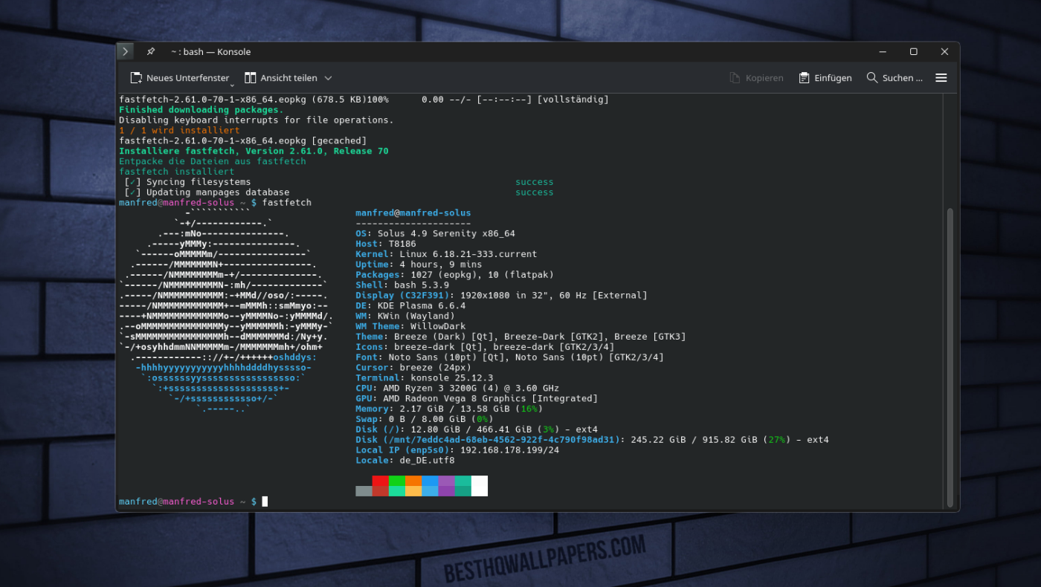Click the window title "~ : bash — Konsole"
Viewport: 1041px width, 587px height.
(210, 52)
